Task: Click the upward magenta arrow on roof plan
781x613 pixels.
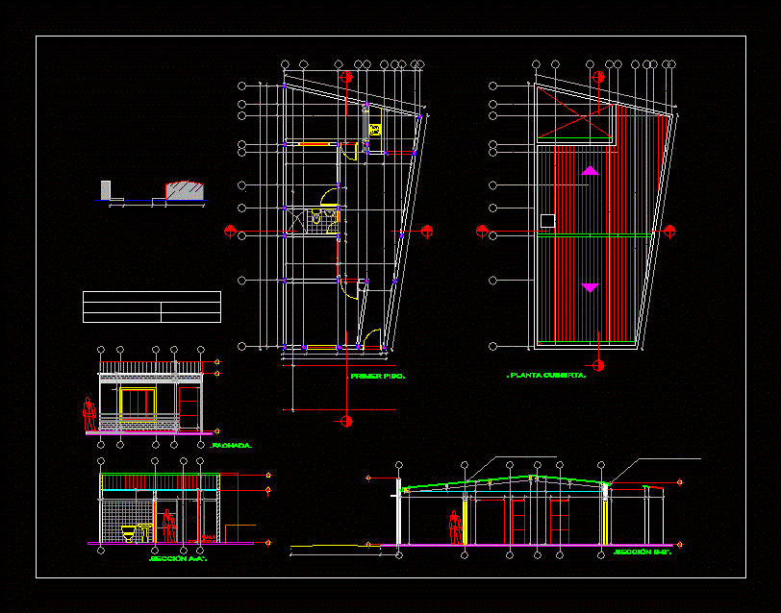Action: 591,170
